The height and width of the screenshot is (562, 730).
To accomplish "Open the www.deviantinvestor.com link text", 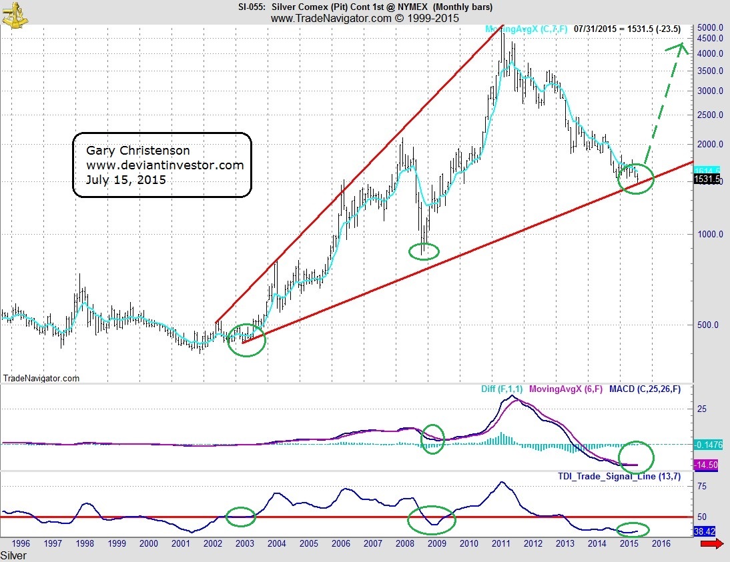I will (x=165, y=165).
